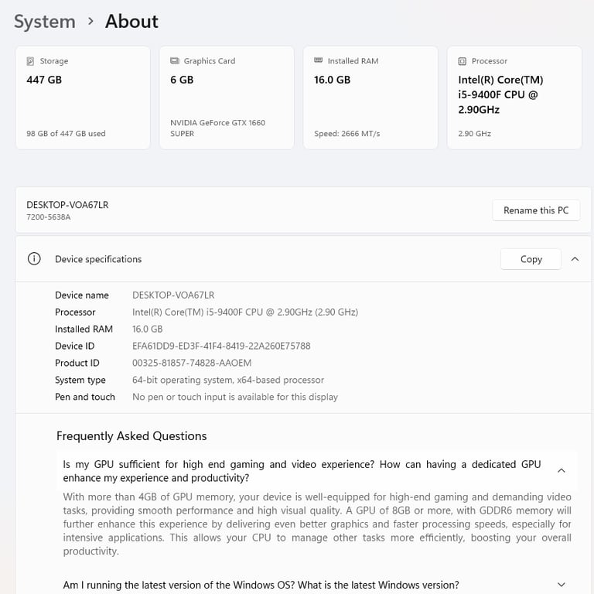Click the GPU sufficient for gaming question
Screen dimensions: 594x594
302,471
